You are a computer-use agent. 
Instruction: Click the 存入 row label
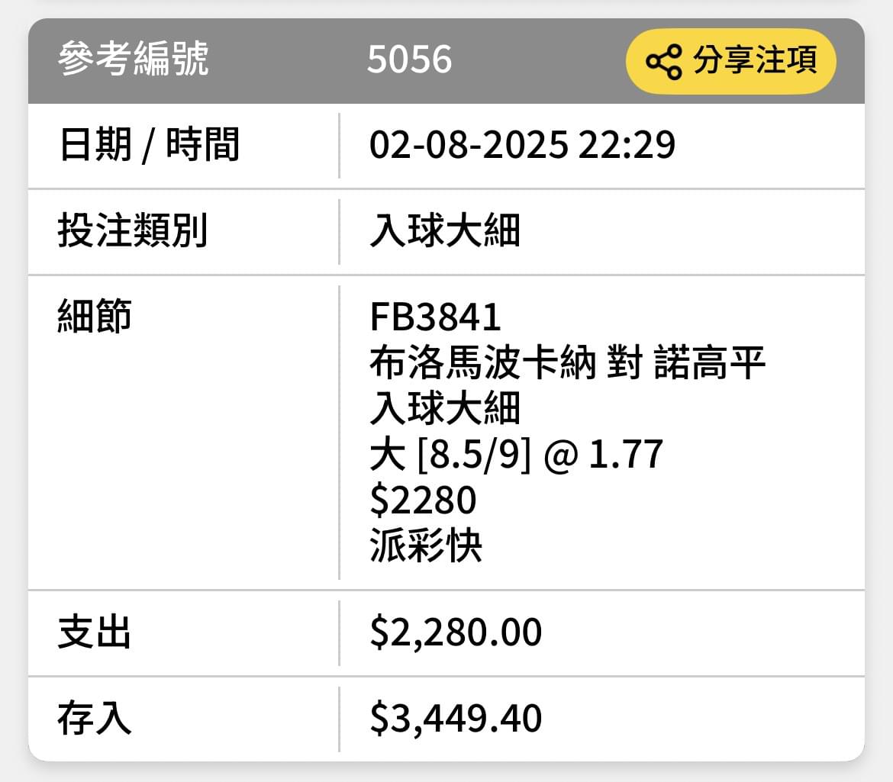click(x=95, y=718)
